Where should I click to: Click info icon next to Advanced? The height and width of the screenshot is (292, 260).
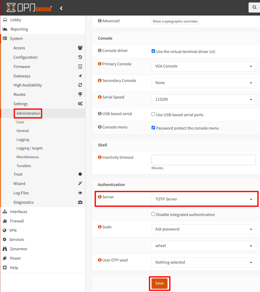click(x=100, y=21)
